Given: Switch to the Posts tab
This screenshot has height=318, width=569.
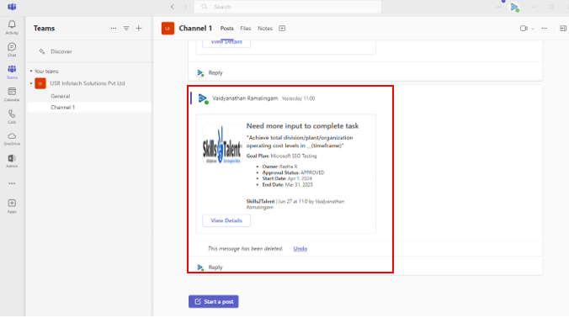Looking at the screenshot, I should 227,29.
